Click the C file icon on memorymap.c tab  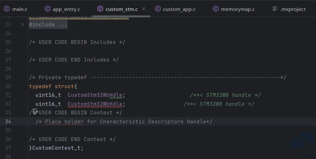click(216, 9)
